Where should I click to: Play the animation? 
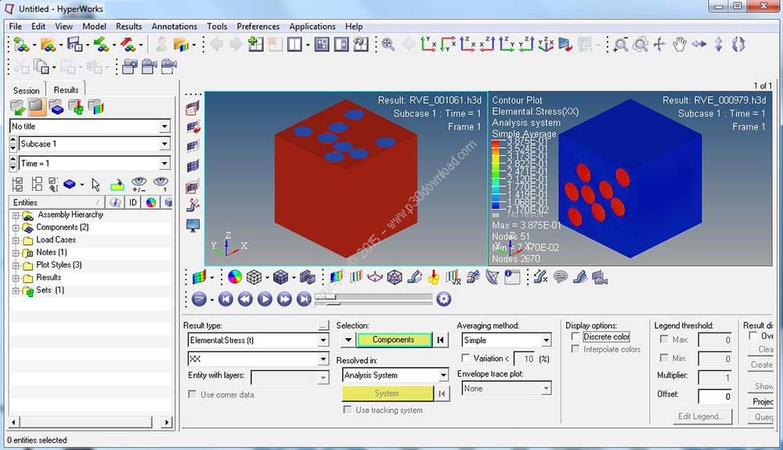(265, 299)
